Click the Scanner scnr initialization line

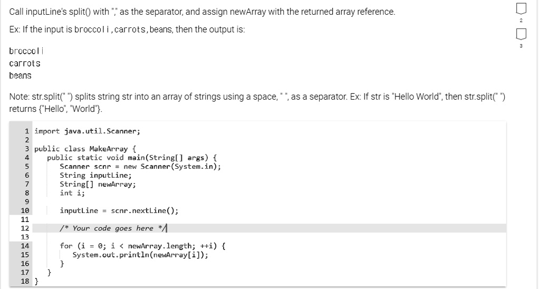[140, 167]
